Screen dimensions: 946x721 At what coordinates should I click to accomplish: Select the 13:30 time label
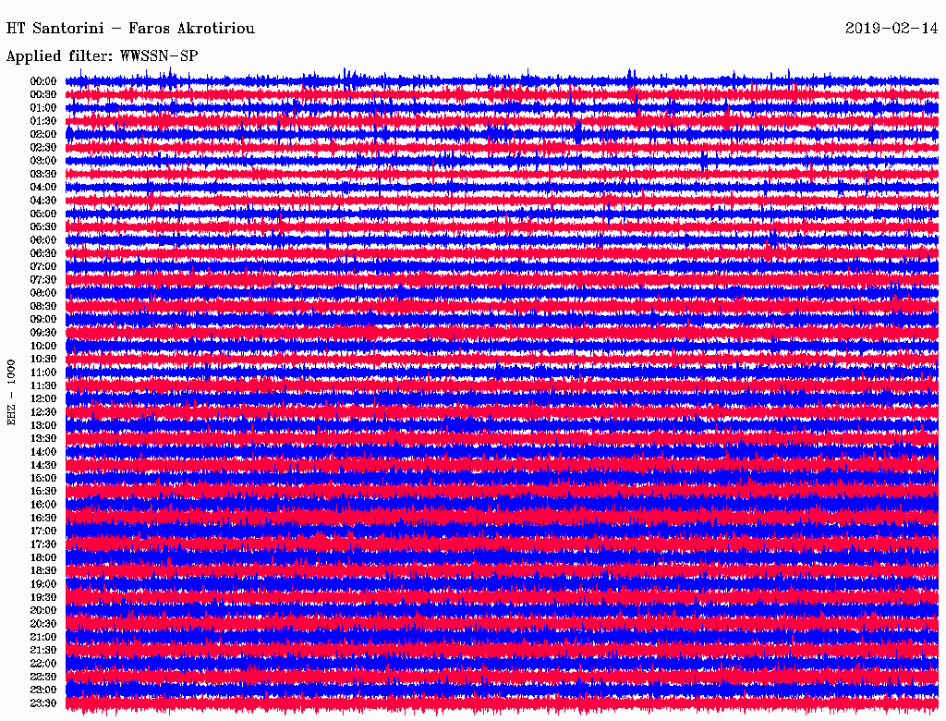(x=43, y=439)
